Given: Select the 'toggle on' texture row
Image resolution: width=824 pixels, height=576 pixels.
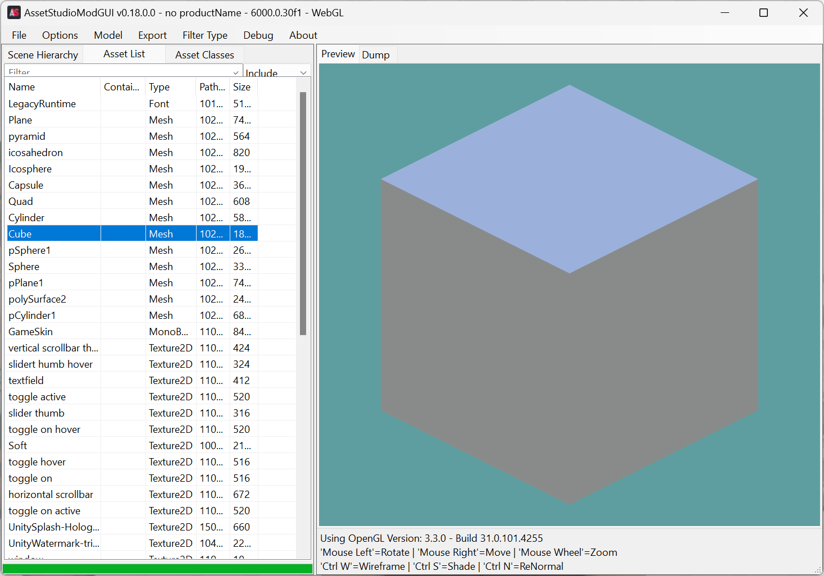Looking at the screenshot, I should point(132,478).
